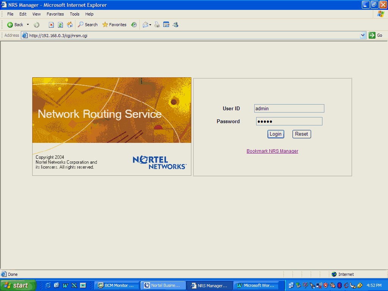The image size is (388, 291).
Task: Click the disconnected network tray icon with red X
Action: coord(319,285)
